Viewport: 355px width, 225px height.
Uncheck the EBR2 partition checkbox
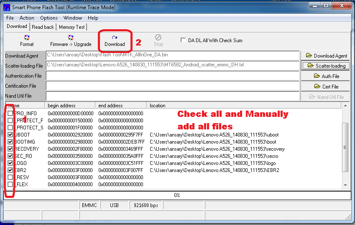[10, 170]
